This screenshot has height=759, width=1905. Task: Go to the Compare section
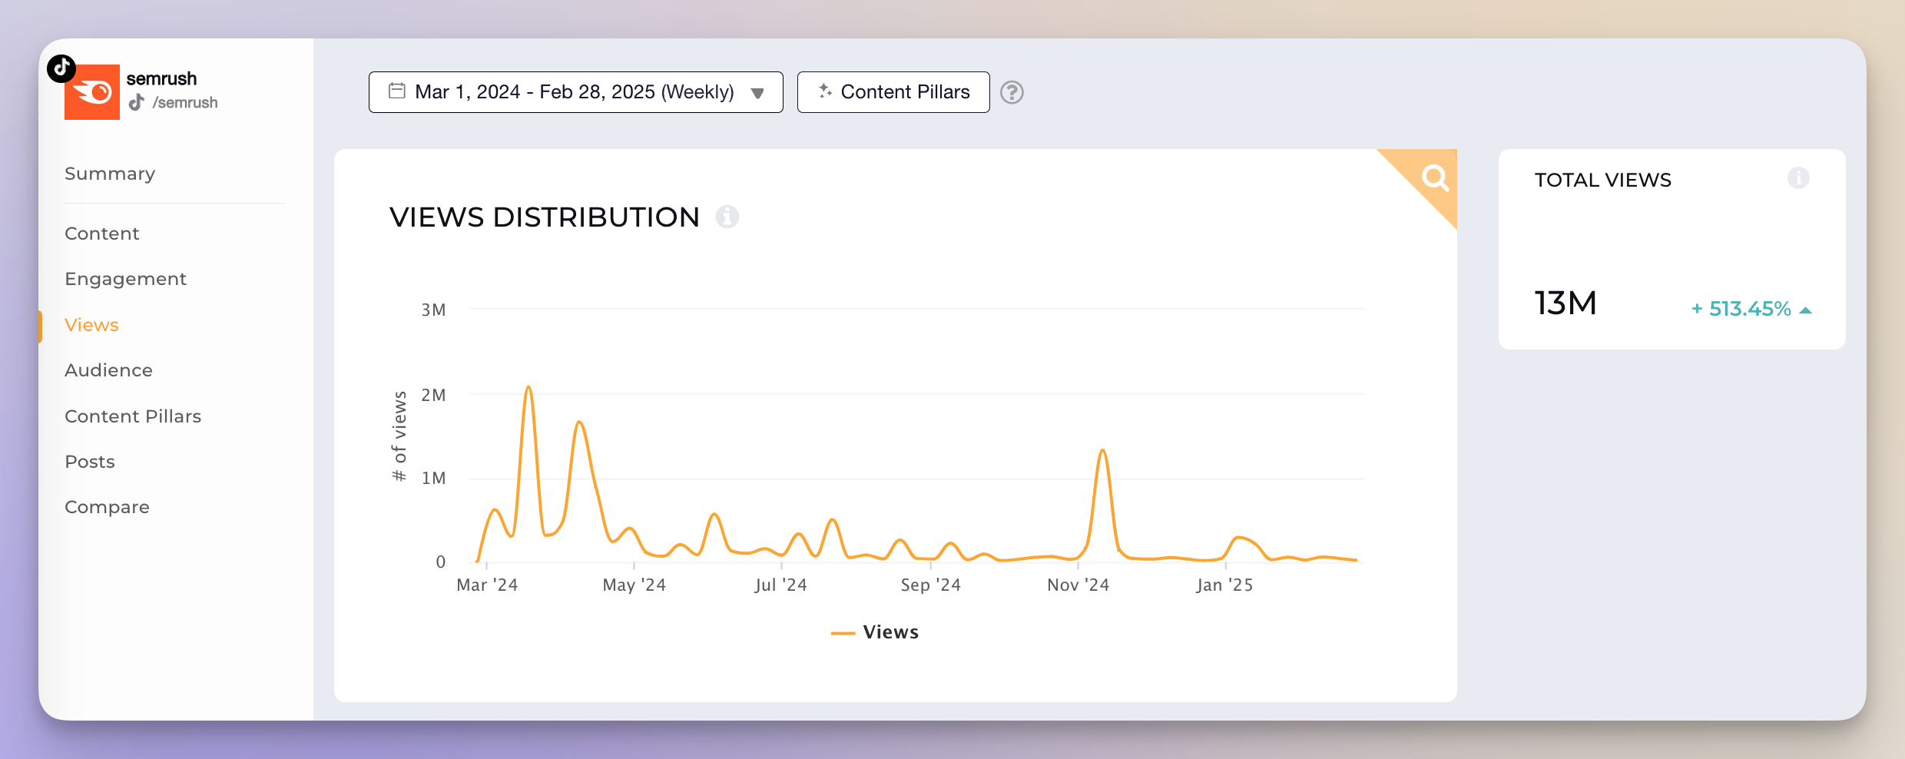click(x=107, y=507)
